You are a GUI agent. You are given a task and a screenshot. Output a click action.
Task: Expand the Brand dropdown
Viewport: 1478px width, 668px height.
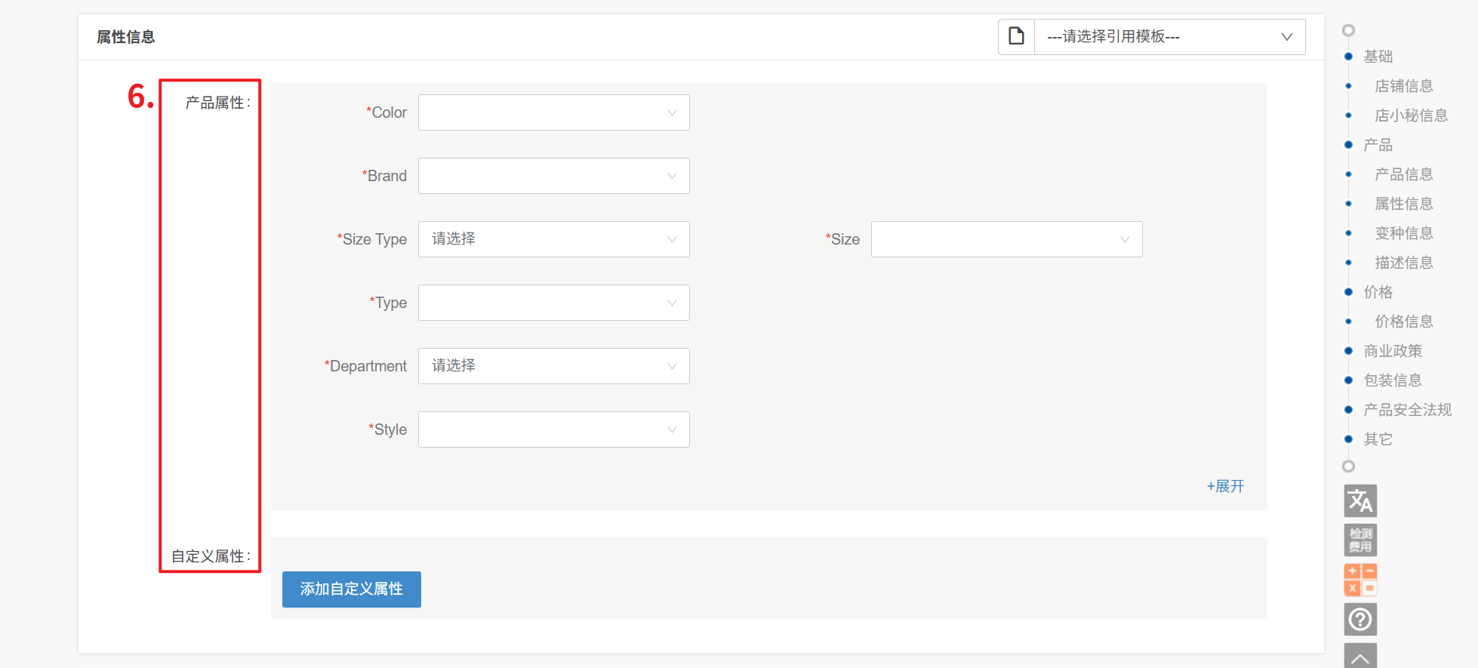click(553, 176)
